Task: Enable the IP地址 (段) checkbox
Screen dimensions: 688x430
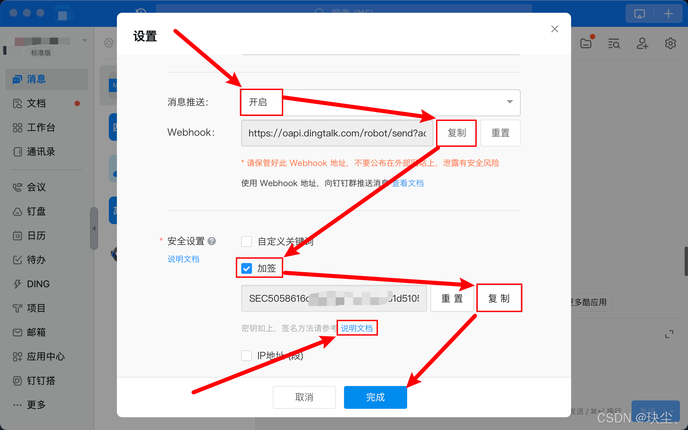Action: [247, 355]
